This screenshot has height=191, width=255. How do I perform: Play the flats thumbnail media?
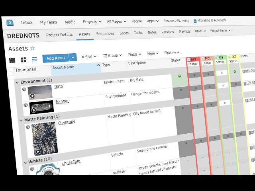(32, 96)
